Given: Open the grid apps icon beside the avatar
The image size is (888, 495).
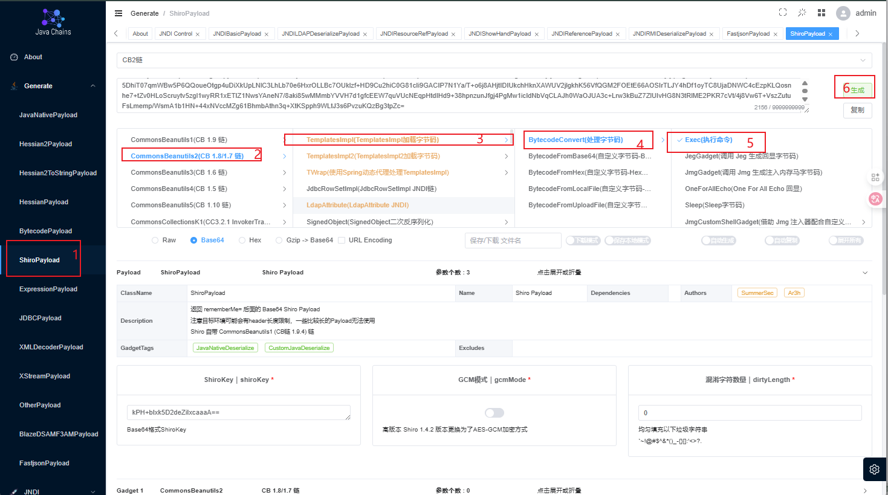Looking at the screenshot, I should (x=822, y=13).
